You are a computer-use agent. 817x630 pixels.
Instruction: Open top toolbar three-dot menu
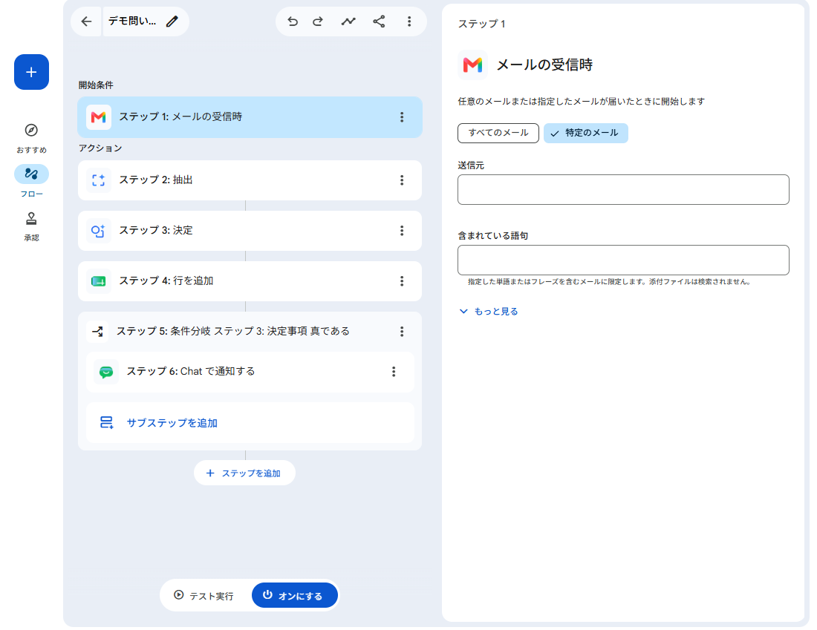(x=409, y=22)
